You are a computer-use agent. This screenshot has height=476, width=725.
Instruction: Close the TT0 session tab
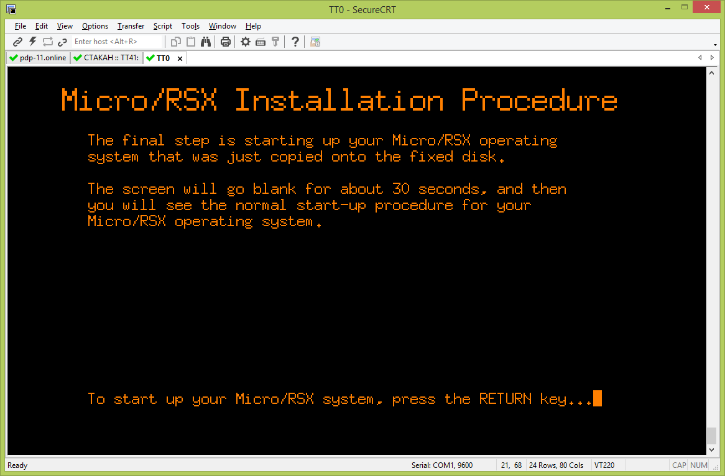(x=180, y=58)
